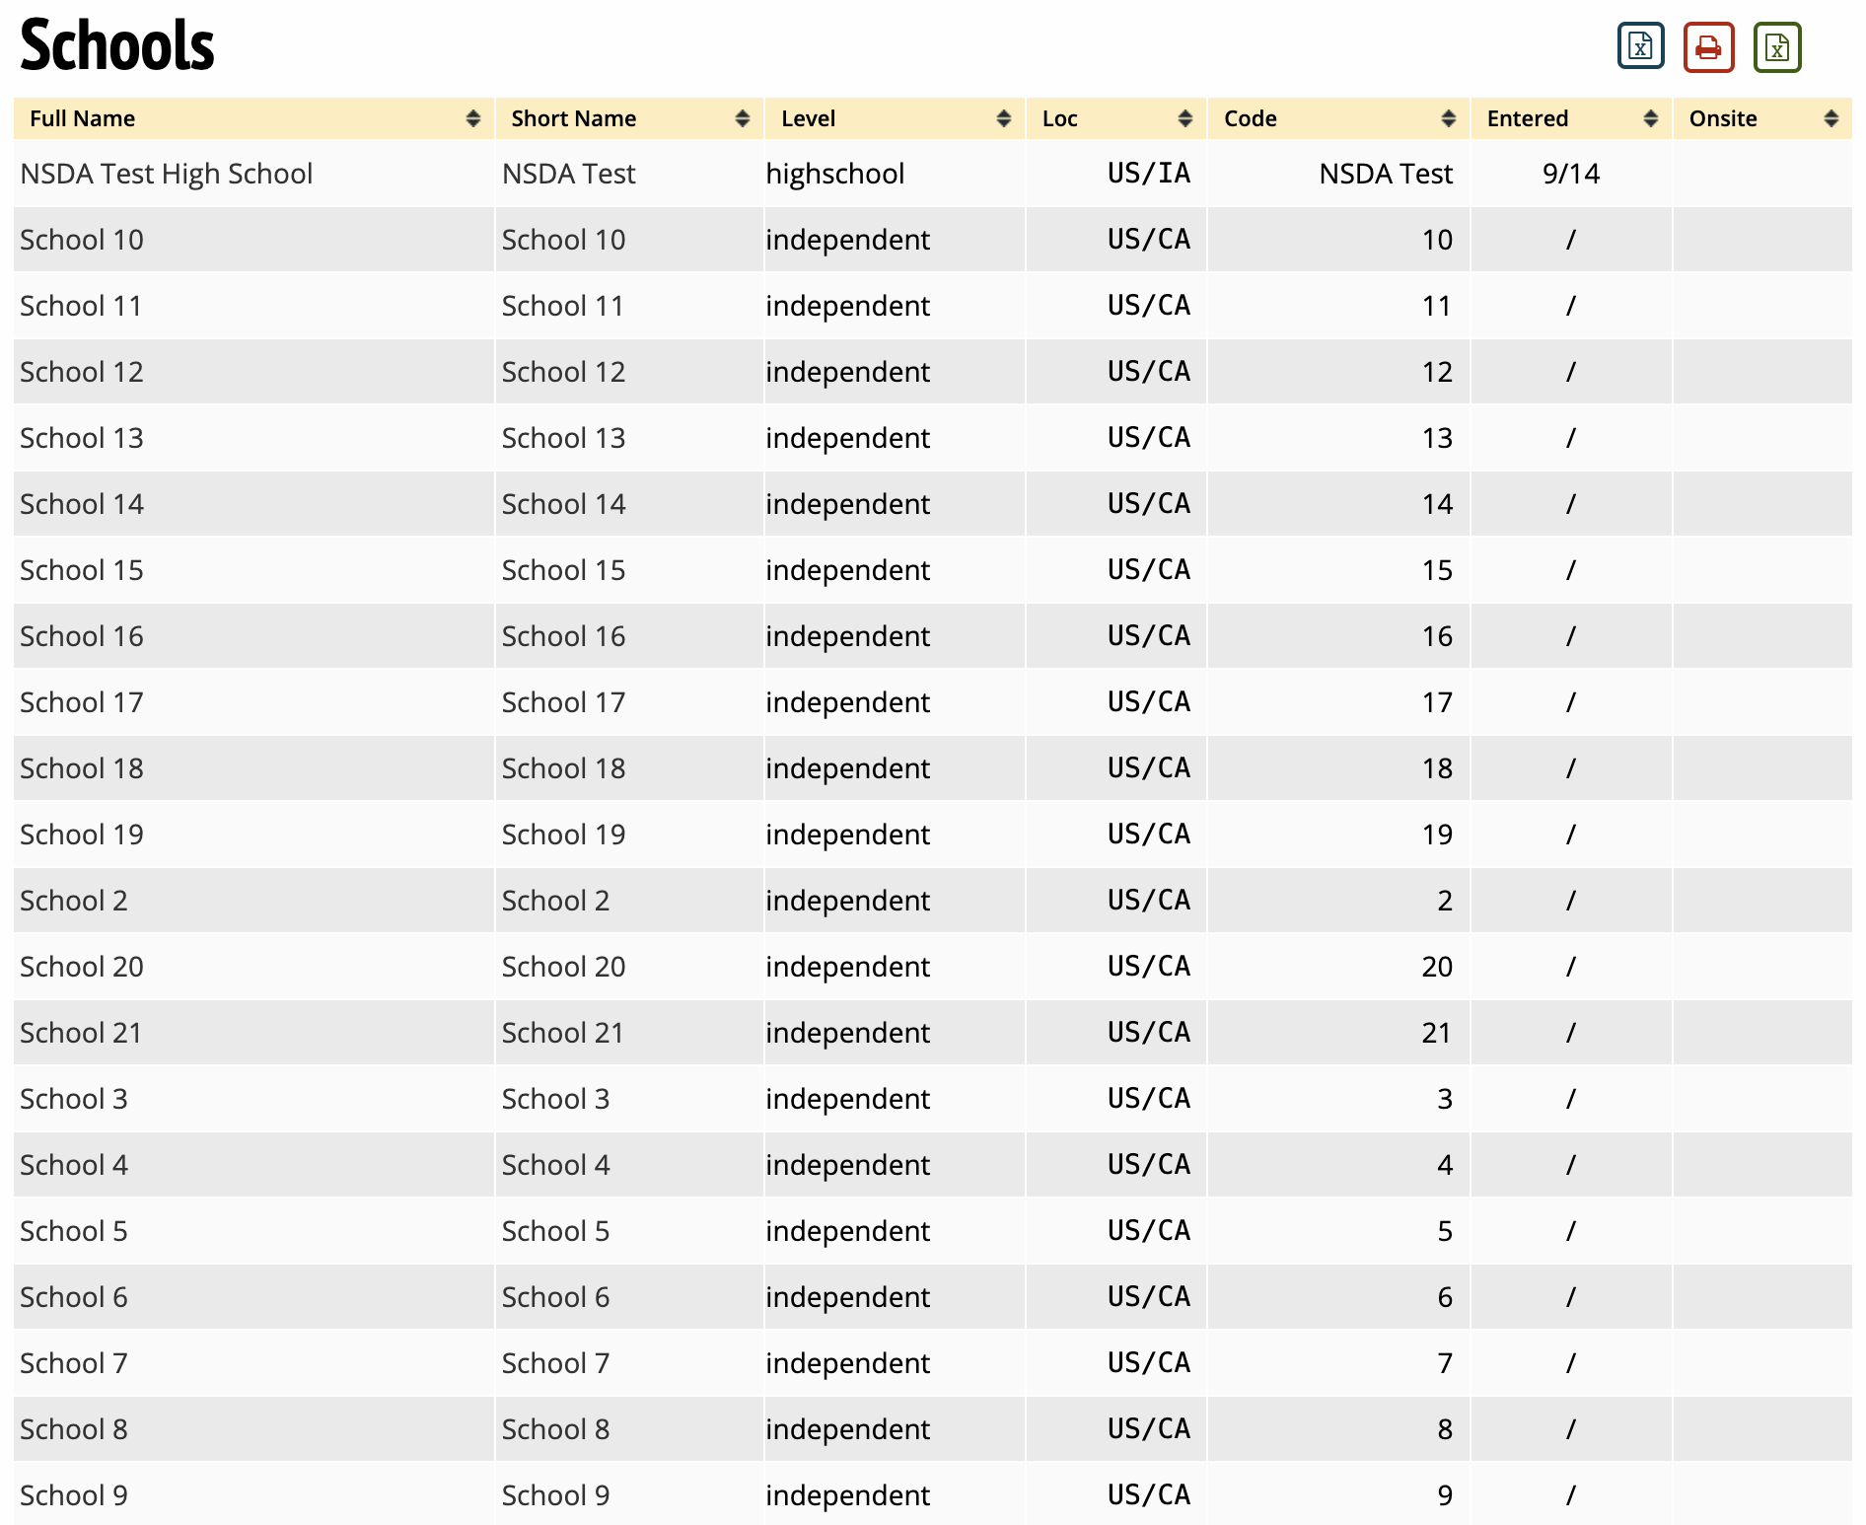The width and height of the screenshot is (1866, 1525).
Task: Click sort arrows in Level column
Action: click(x=1004, y=118)
